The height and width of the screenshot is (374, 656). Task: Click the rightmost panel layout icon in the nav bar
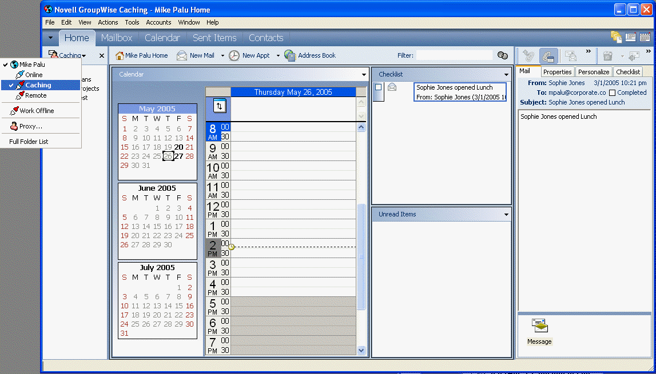coord(645,37)
